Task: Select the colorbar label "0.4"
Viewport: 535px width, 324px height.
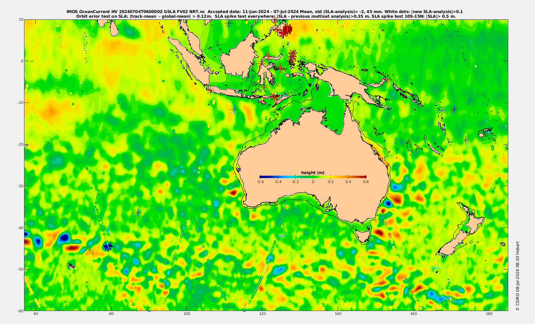Action: (x=348, y=182)
